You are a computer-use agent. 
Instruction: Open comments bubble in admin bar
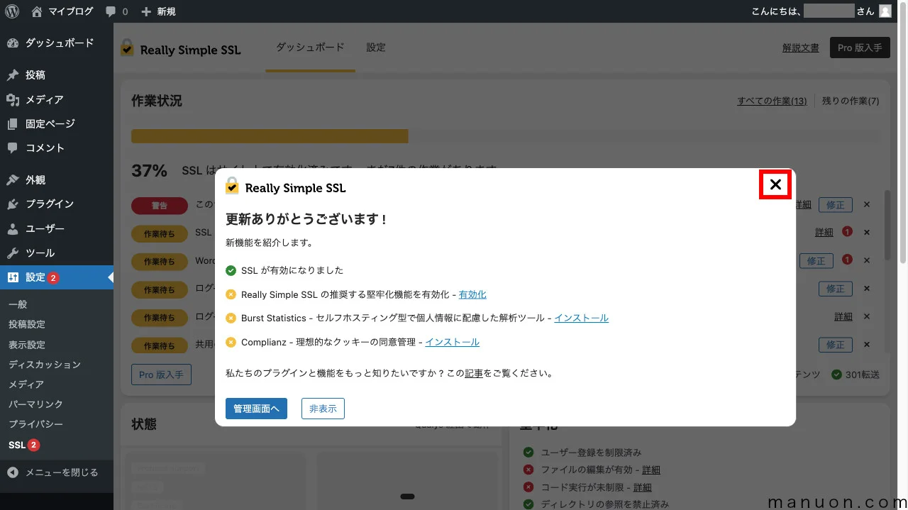(x=117, y=11)
